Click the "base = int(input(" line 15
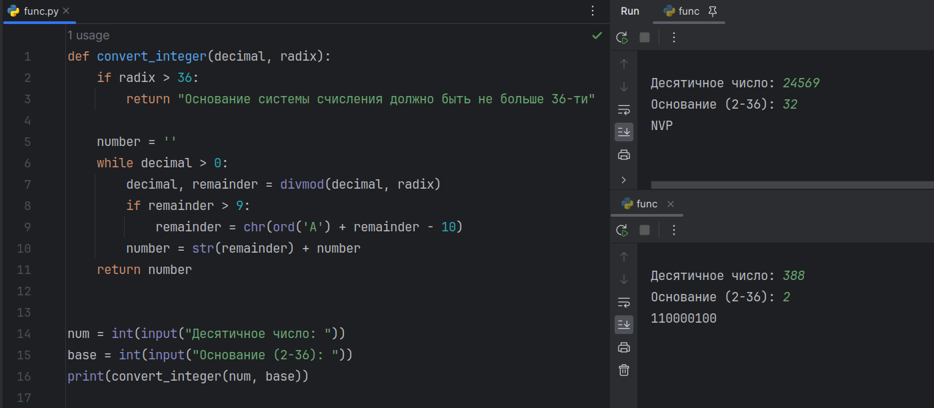 point(210,355)
